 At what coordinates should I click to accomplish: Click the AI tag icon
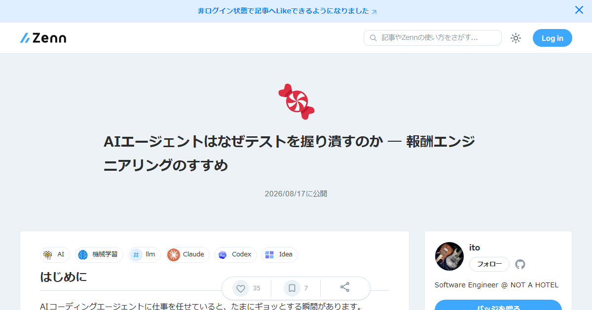pyautogui.click(x=48, y=254)
